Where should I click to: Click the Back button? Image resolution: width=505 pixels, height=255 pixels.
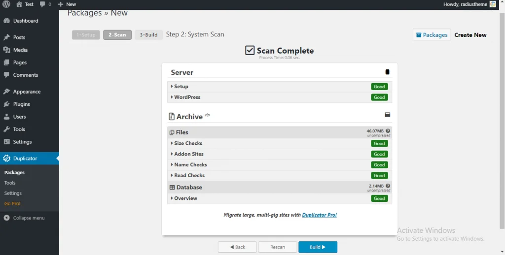[237, 247]
